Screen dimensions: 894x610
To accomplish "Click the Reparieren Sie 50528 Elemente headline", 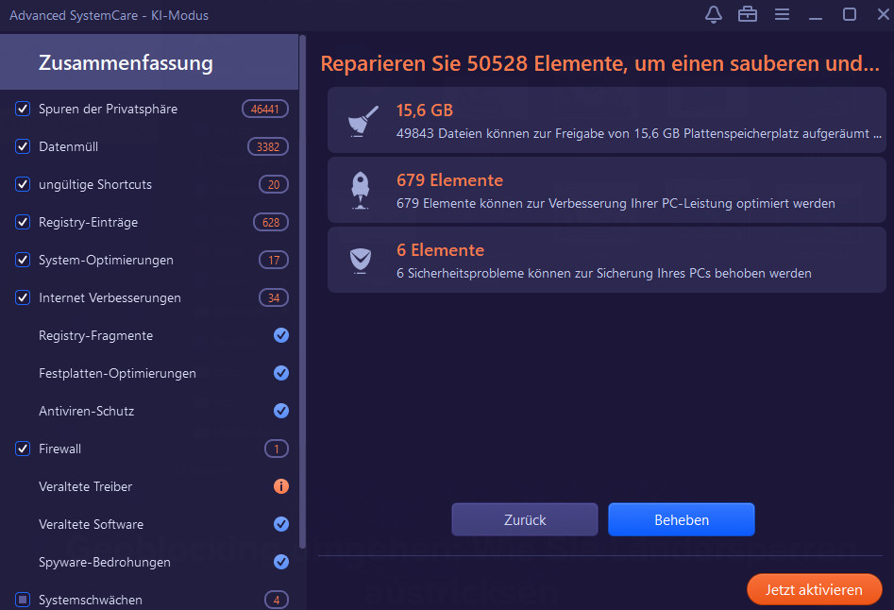I will point(599,63).
